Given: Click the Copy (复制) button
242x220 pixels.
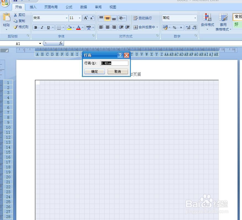Looking at the screenshot, I should (19, 21).
